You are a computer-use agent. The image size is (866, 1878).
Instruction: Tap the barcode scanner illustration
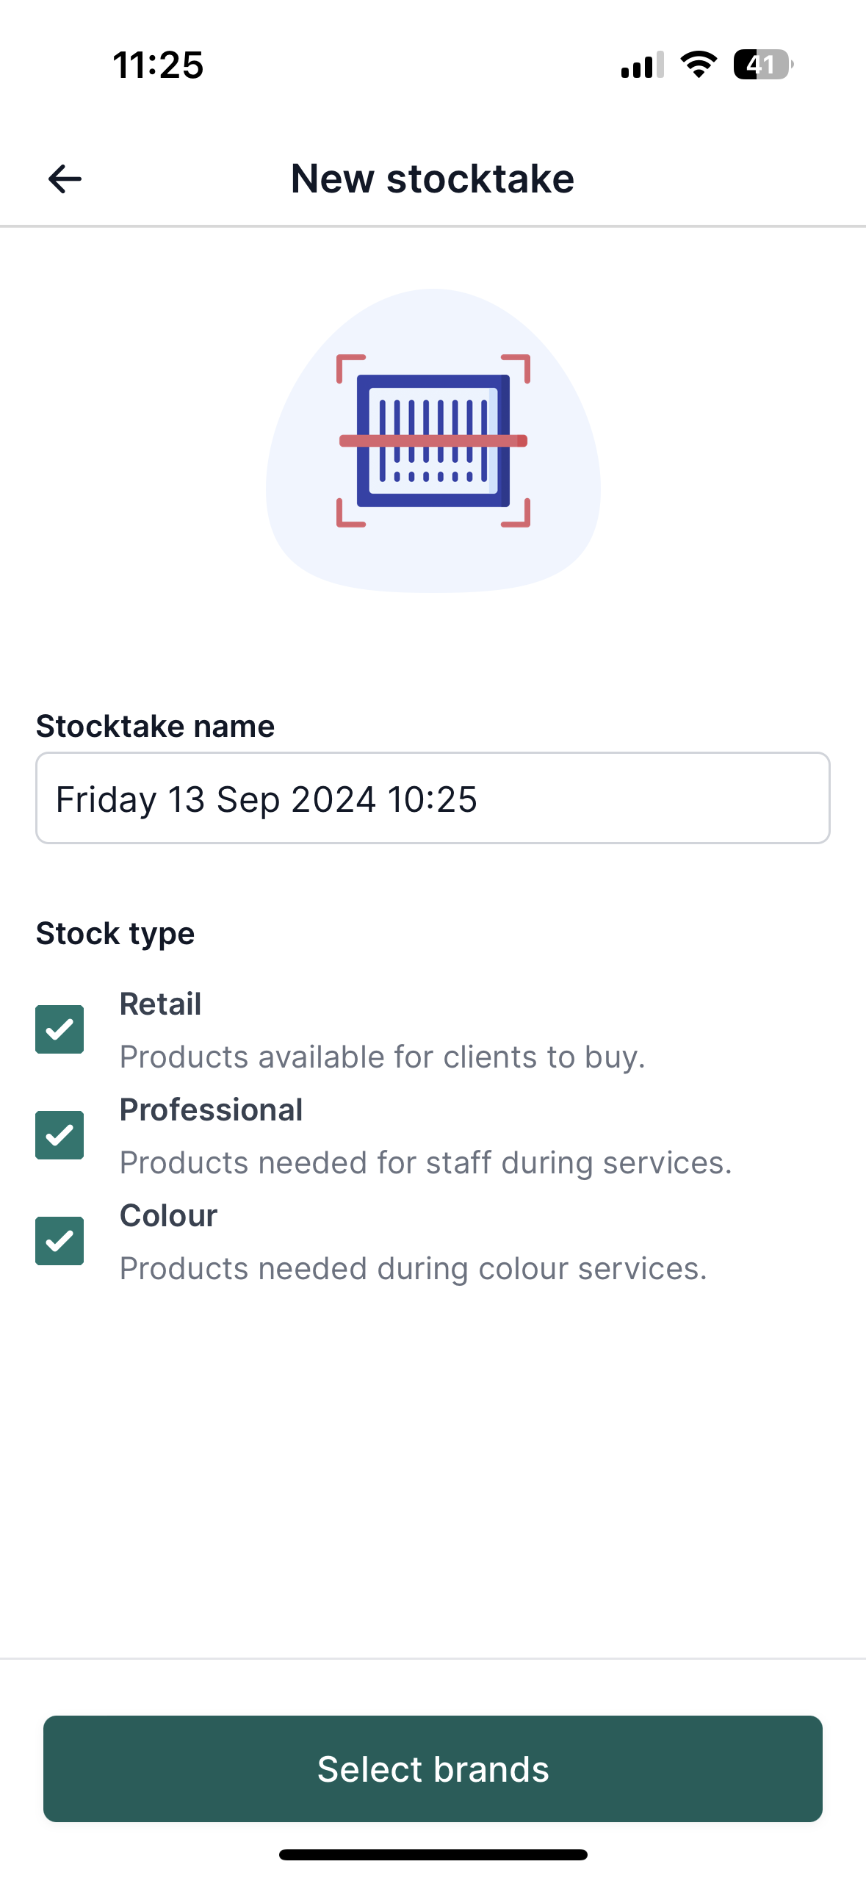pyautogui.click(x=433, y=441)
